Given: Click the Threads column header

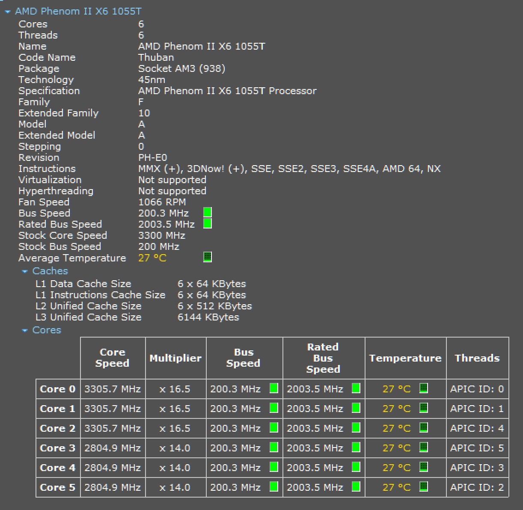Looking at the screenshot, I should click(477, 358).
